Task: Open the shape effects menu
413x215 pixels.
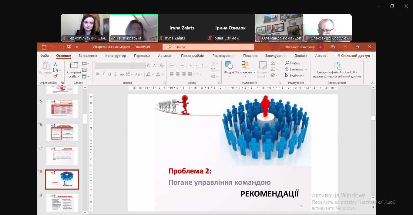Action: (274, 75)
